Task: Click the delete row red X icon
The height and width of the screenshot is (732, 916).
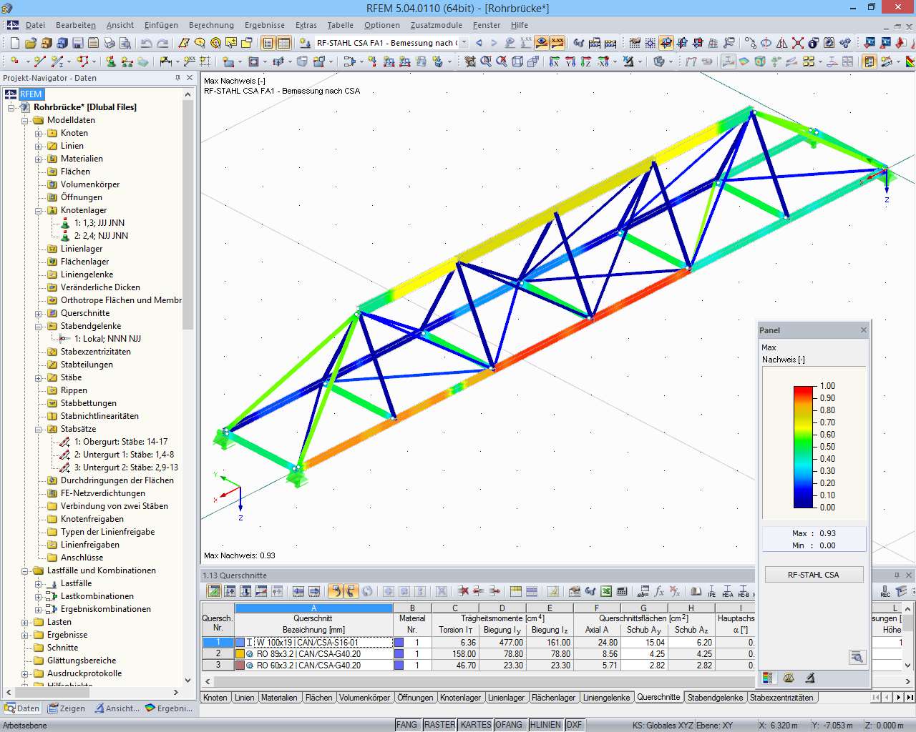Action: pyautogui.click(x=463, y=591)
